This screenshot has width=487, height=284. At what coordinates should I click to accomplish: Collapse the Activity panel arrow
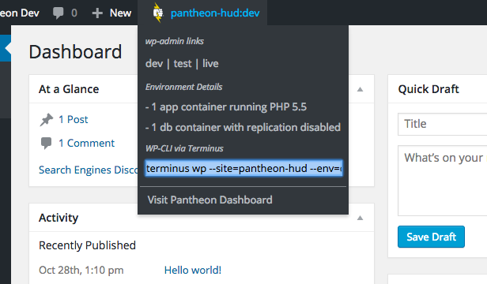(x=360, y=218)
